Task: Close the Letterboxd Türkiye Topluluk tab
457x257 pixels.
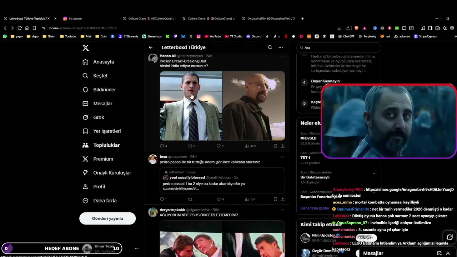Action: click(x=55, y=19)
